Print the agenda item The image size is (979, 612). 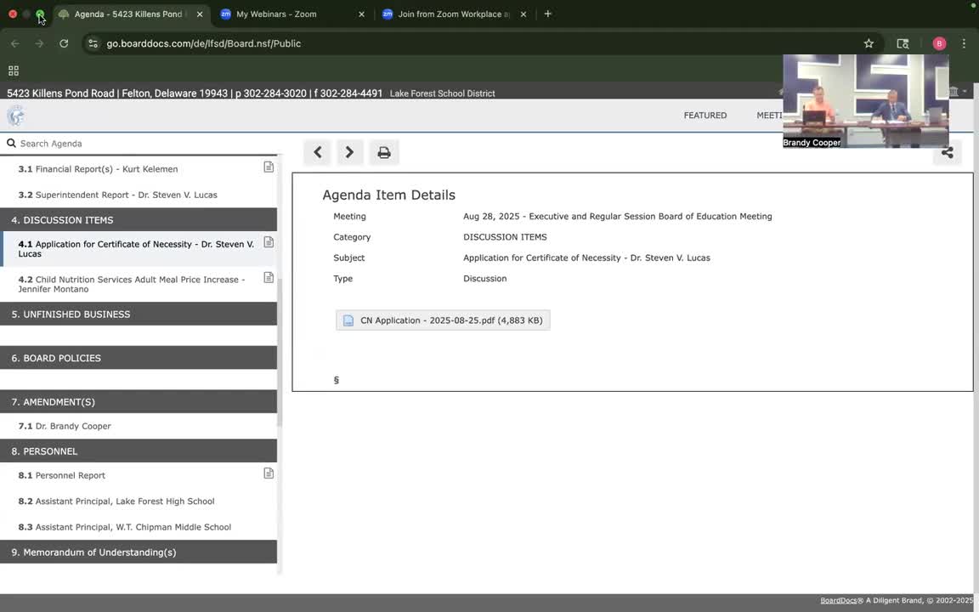click(x=384, y=152)
